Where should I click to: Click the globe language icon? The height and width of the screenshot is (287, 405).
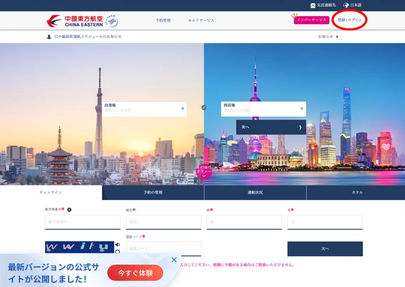coord(346,5)
